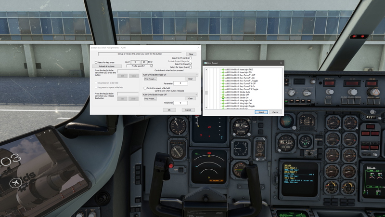Viewport: 385px width, 217px height.
Task: Toggle 'Profile specific?' checkbox
Action: tap(152, 66)
